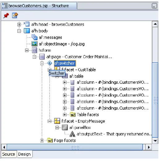Image resolution: width=159 pixels, height=161 pixels.
Task: Click the new view icon beside pushpin
Action: (15, 16)
